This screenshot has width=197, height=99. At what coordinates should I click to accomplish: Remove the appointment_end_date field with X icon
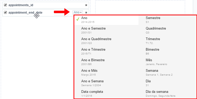(x=86, y=13)
